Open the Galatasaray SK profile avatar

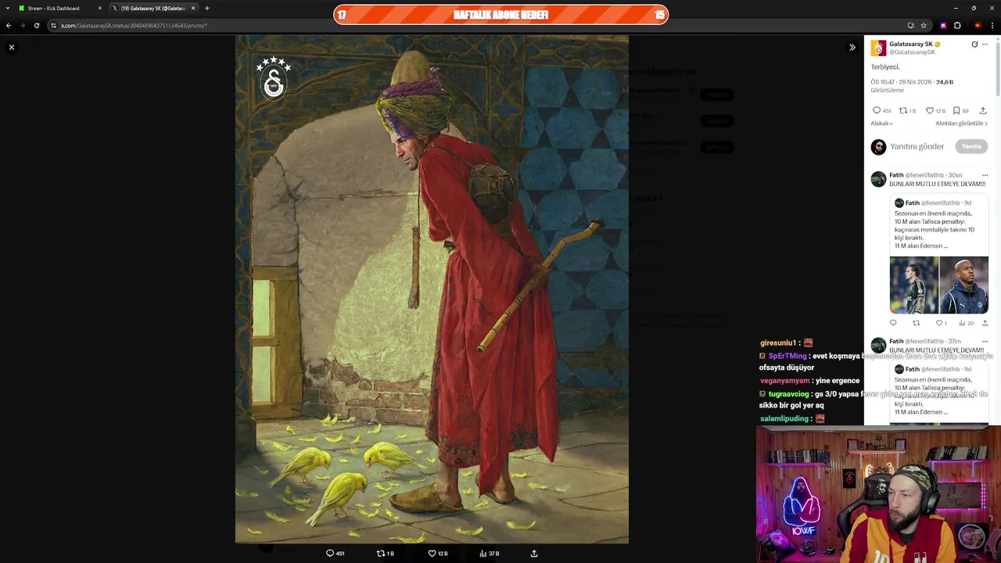point(879,48)
